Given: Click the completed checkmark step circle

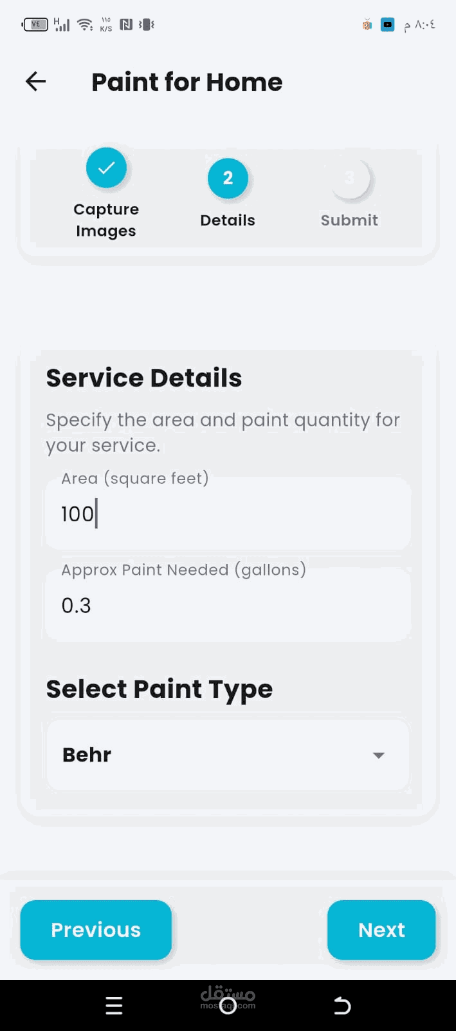Looking at the screenshot, I should point(106,168).
